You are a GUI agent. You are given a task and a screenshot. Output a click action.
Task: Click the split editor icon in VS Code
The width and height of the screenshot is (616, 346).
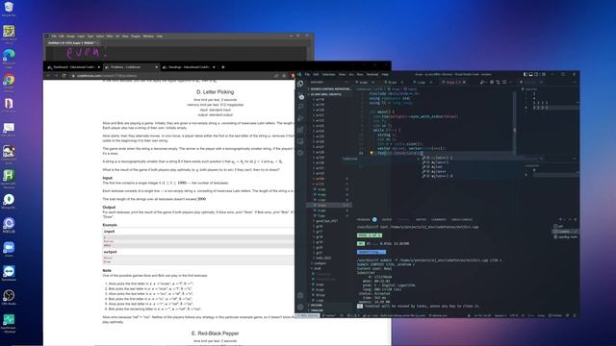(x=504, y=82)
